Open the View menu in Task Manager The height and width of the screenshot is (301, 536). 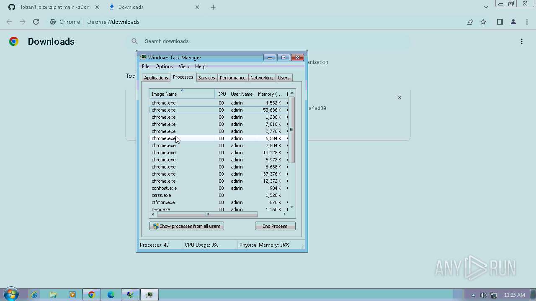184,66
